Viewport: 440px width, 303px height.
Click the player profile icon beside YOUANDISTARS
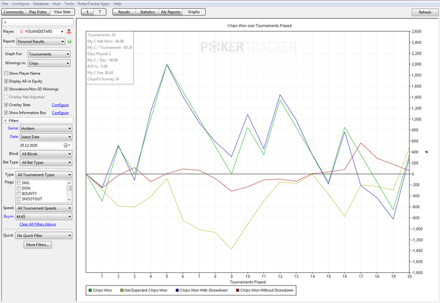(x=69, y=31)
